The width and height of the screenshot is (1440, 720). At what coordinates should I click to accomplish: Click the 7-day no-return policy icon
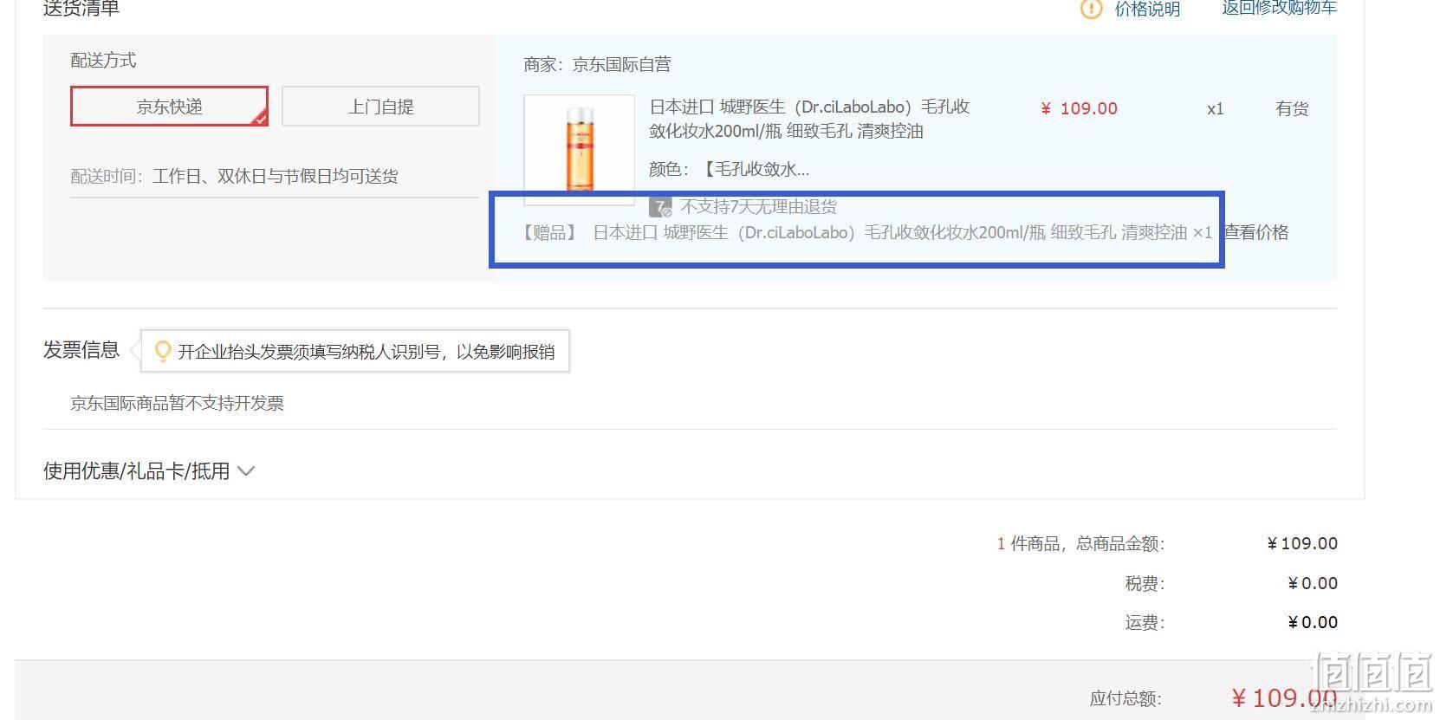[660, 207]
